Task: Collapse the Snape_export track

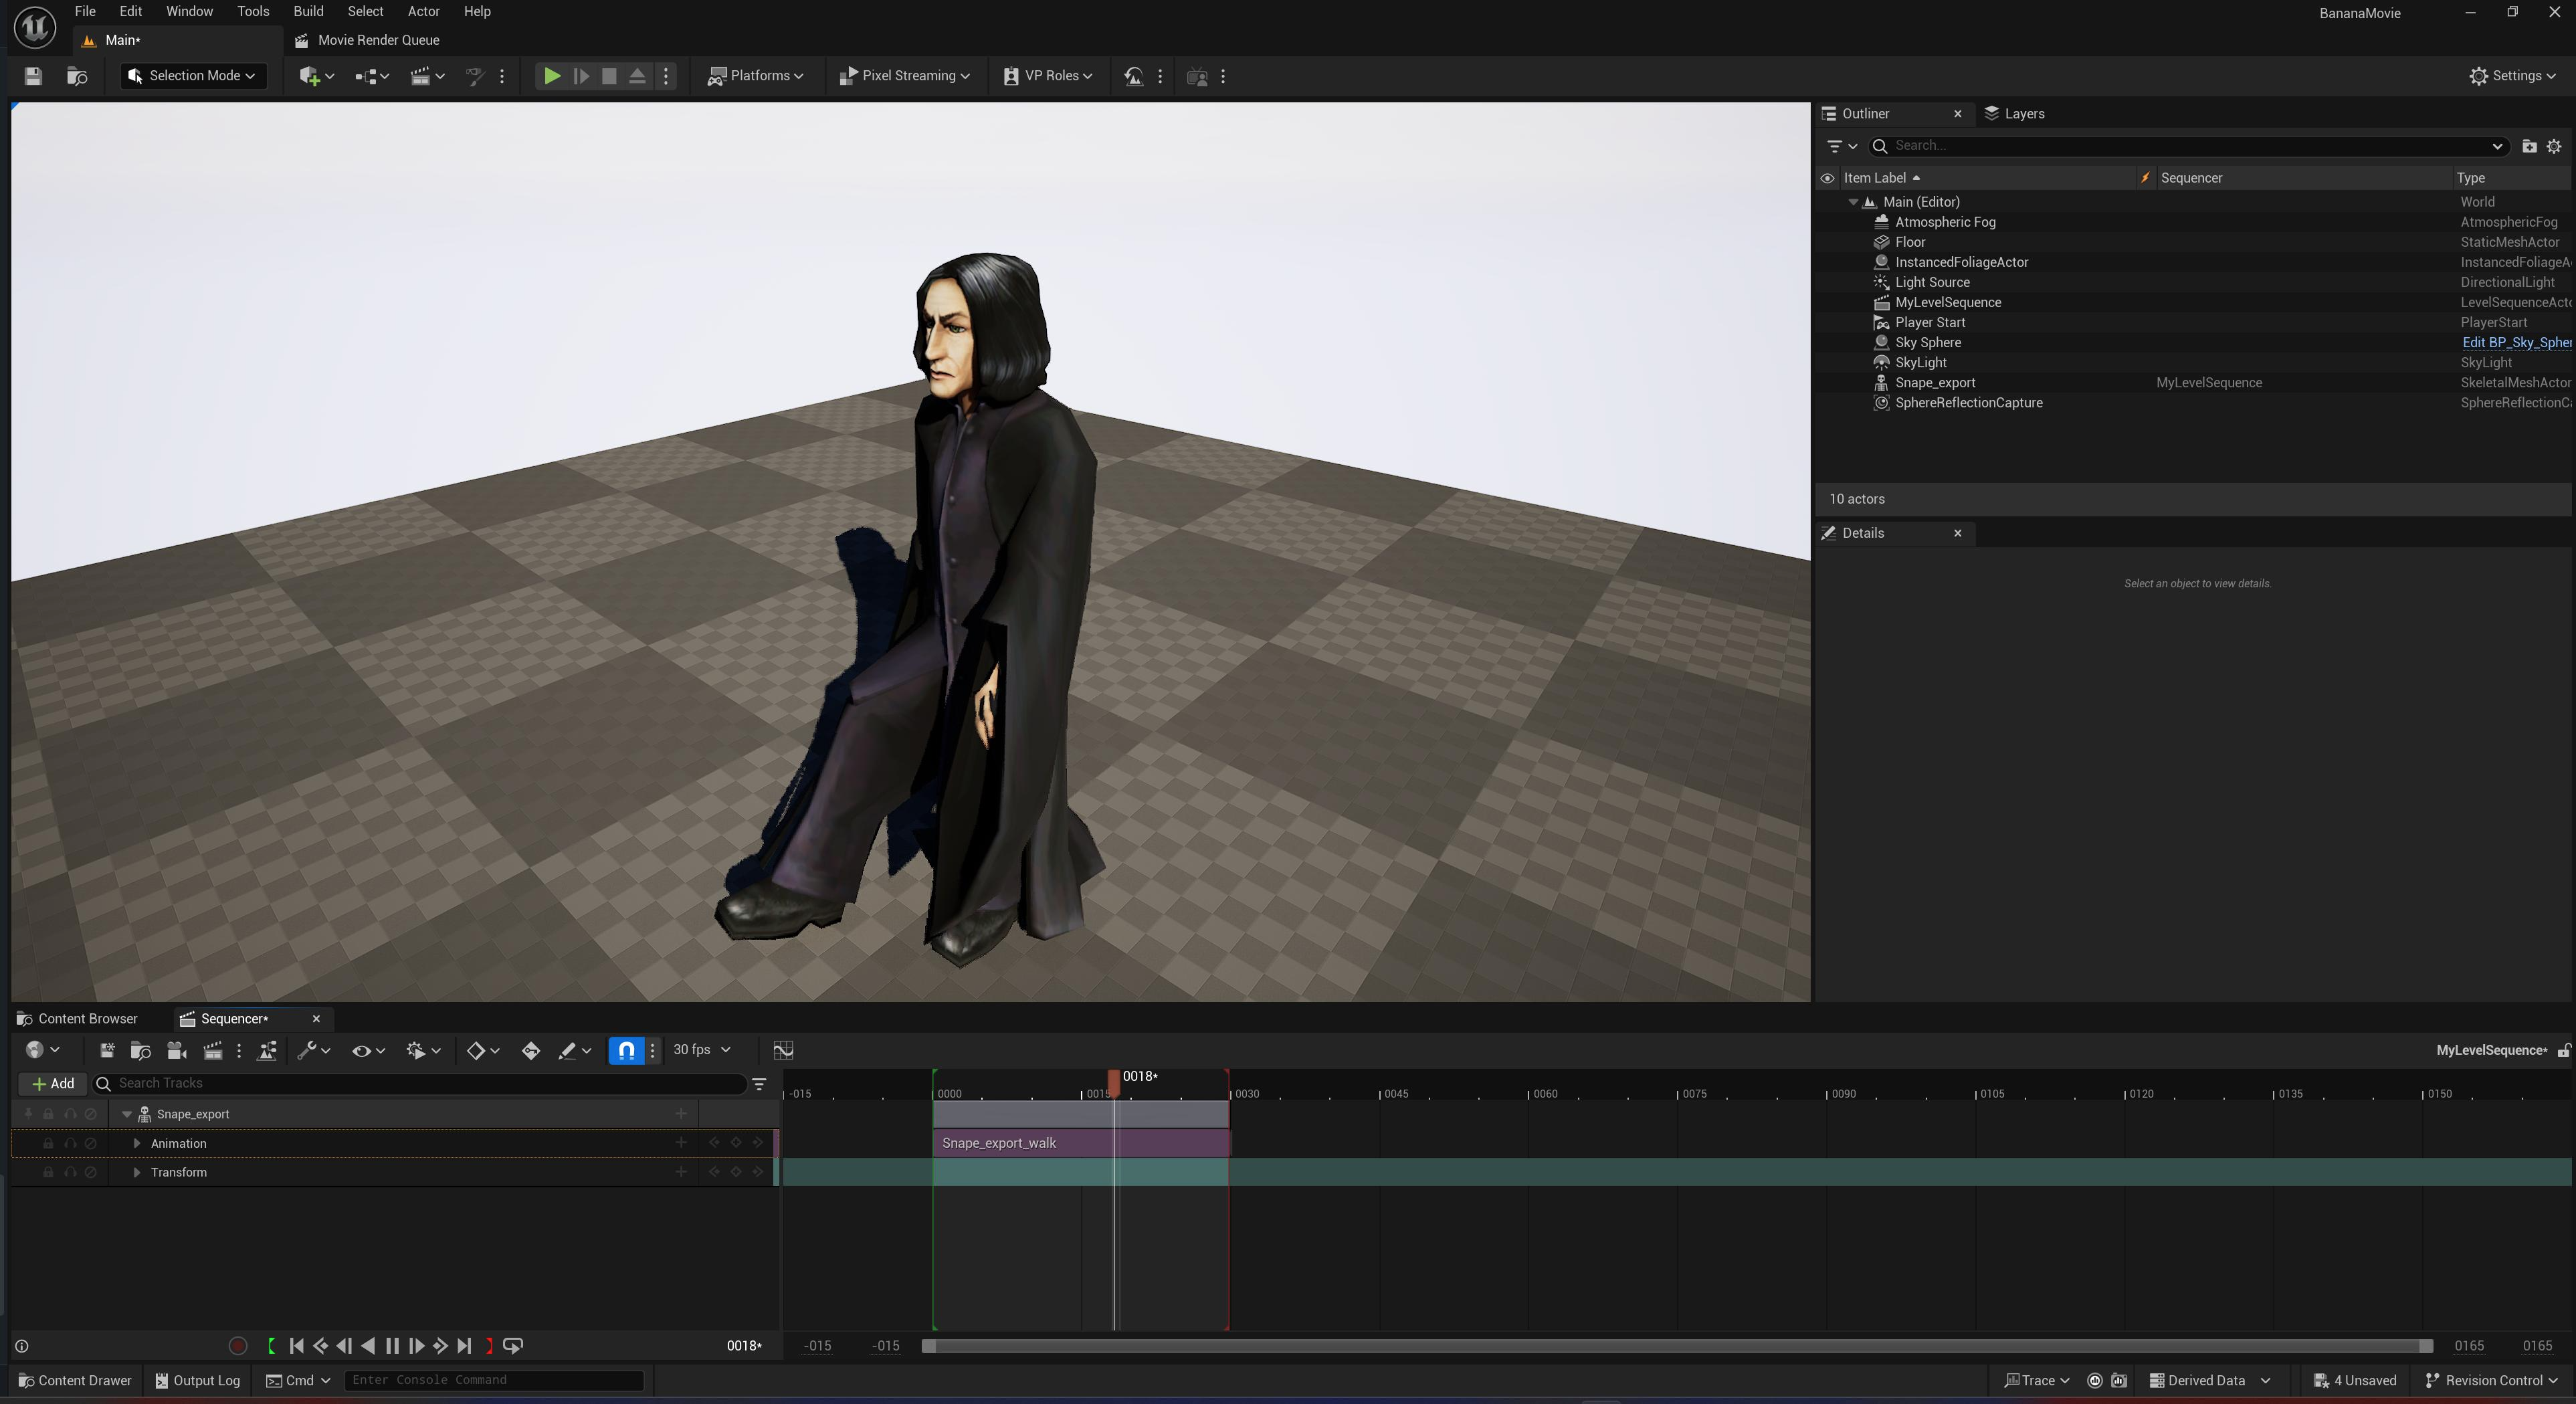Action: tap(127, 1114)
